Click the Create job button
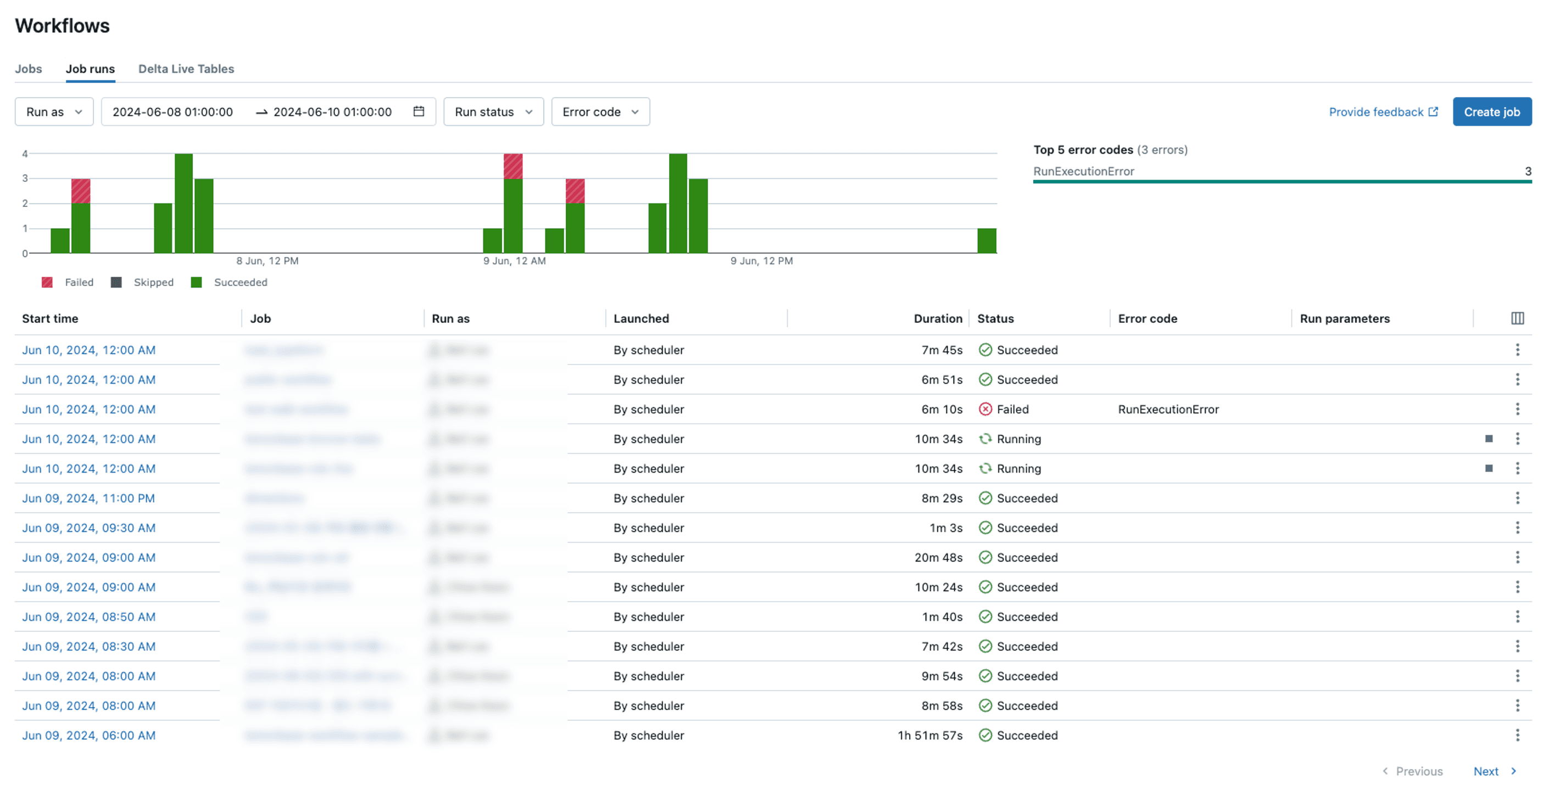The image size is (1543, 785). (1491, 111)
